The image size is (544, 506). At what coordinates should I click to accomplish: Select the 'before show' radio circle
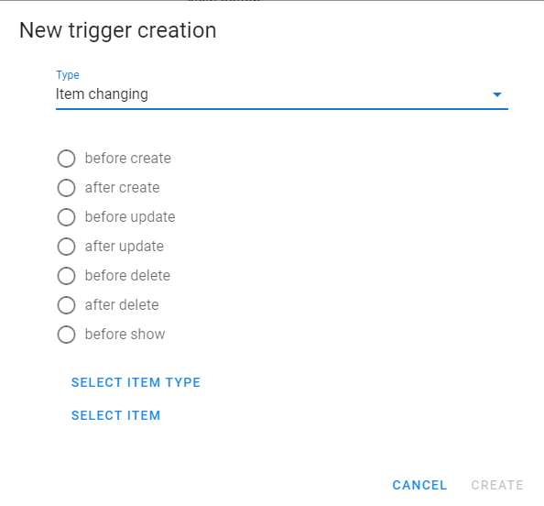[66, 335]
